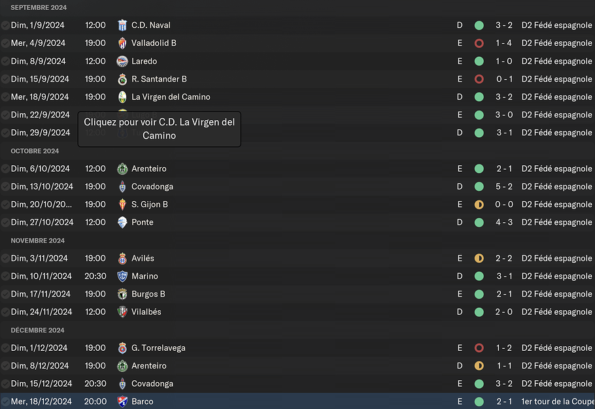Click the Laredo team crest icon

point(122,61)
